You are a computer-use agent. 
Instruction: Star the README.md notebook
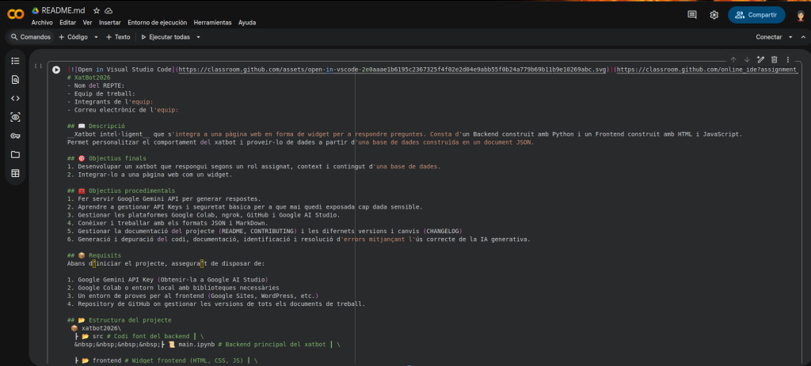point(96,11)
